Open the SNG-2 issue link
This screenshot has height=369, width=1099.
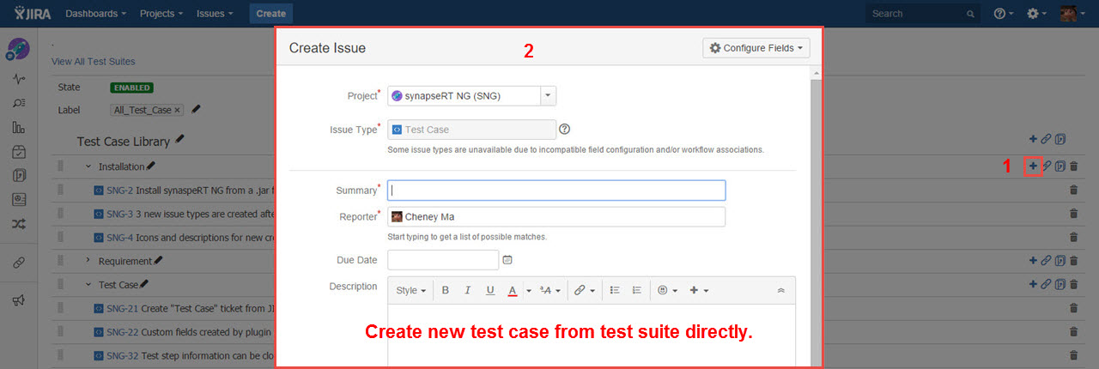point(119,191)
